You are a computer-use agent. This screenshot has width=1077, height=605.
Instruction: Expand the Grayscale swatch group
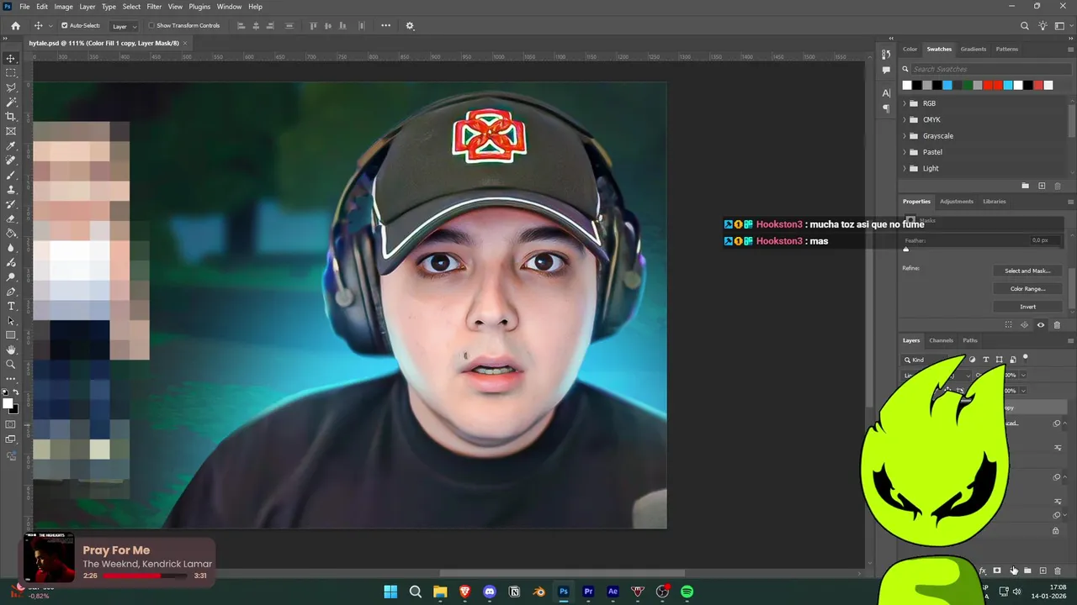[x=905, y=136]
